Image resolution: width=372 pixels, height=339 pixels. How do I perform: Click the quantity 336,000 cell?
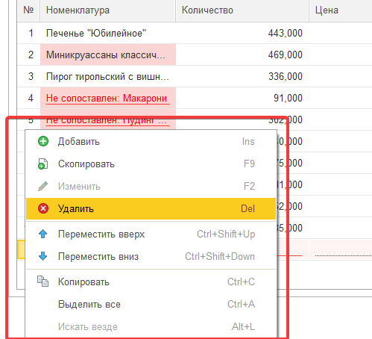(242, 76)
